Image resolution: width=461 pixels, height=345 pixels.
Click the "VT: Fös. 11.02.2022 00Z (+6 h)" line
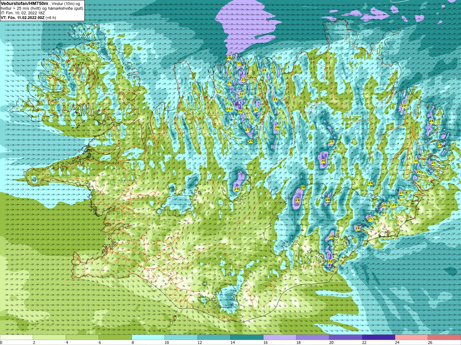tap(28, 18)
